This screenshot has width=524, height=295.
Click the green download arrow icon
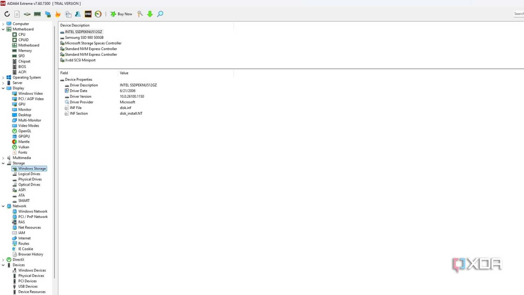point(150,14)
